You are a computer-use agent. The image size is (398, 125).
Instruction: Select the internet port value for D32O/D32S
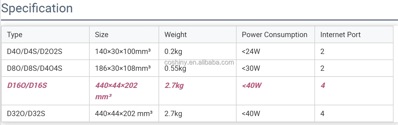(322, 114)
